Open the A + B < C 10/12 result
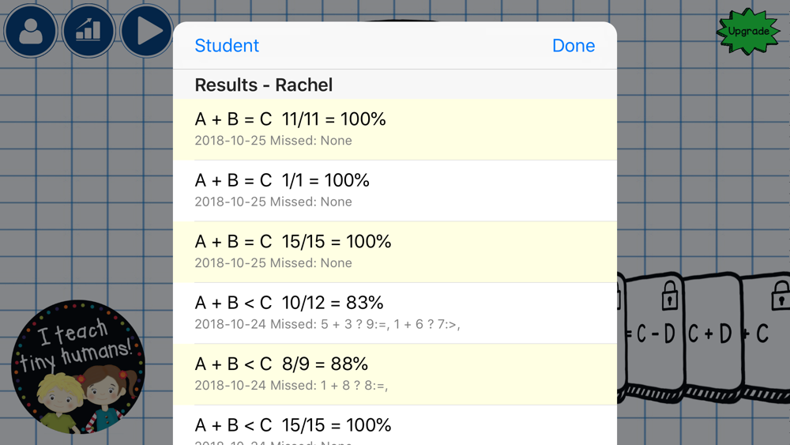Viewport: 790px width, 445px height. click(395, 314)
